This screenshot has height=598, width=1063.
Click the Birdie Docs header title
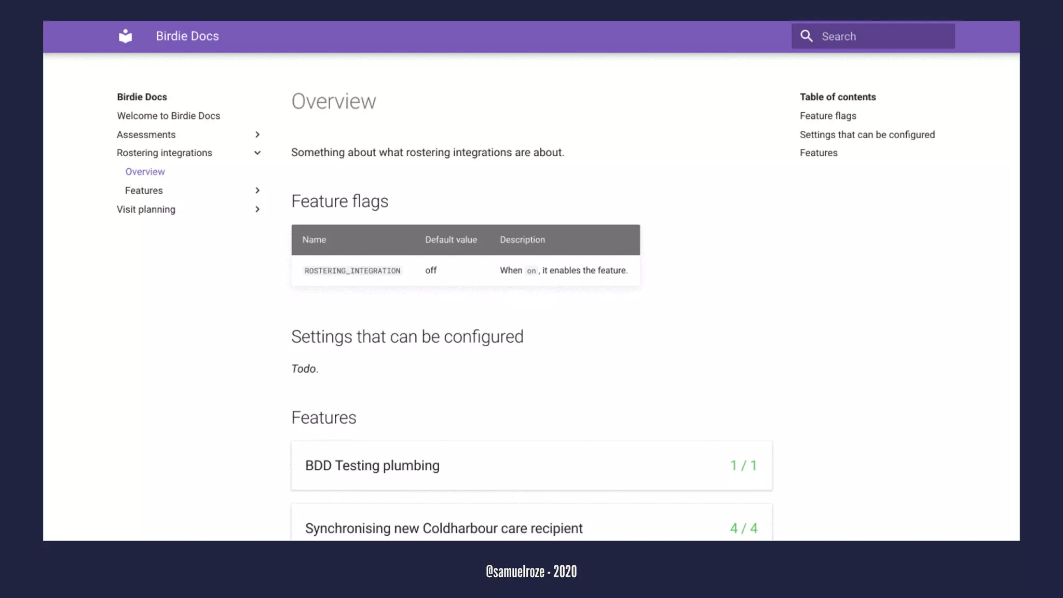(x=187, y=36)
